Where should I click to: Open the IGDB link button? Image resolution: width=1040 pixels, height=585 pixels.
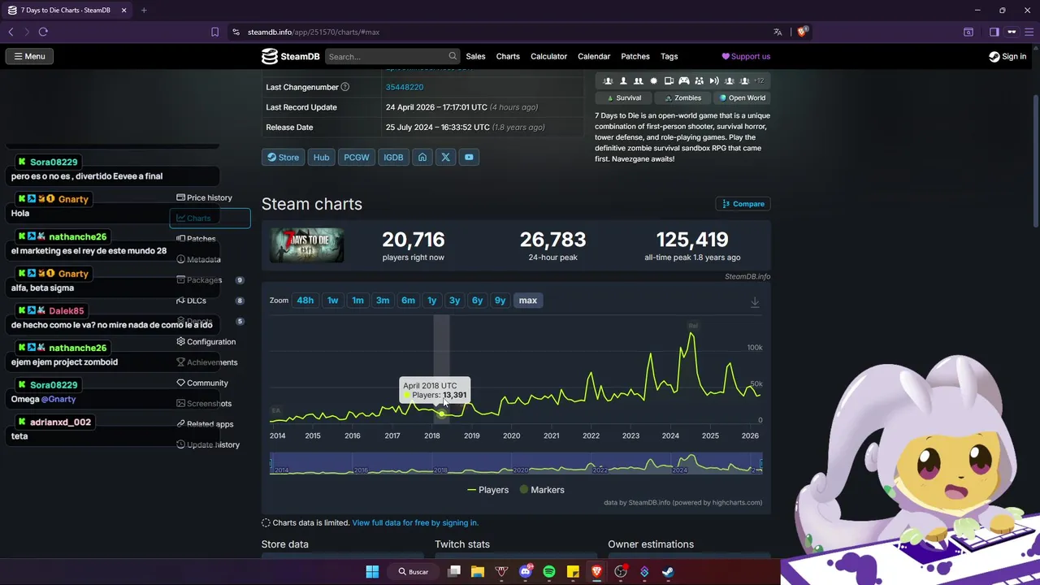(393, 158)
